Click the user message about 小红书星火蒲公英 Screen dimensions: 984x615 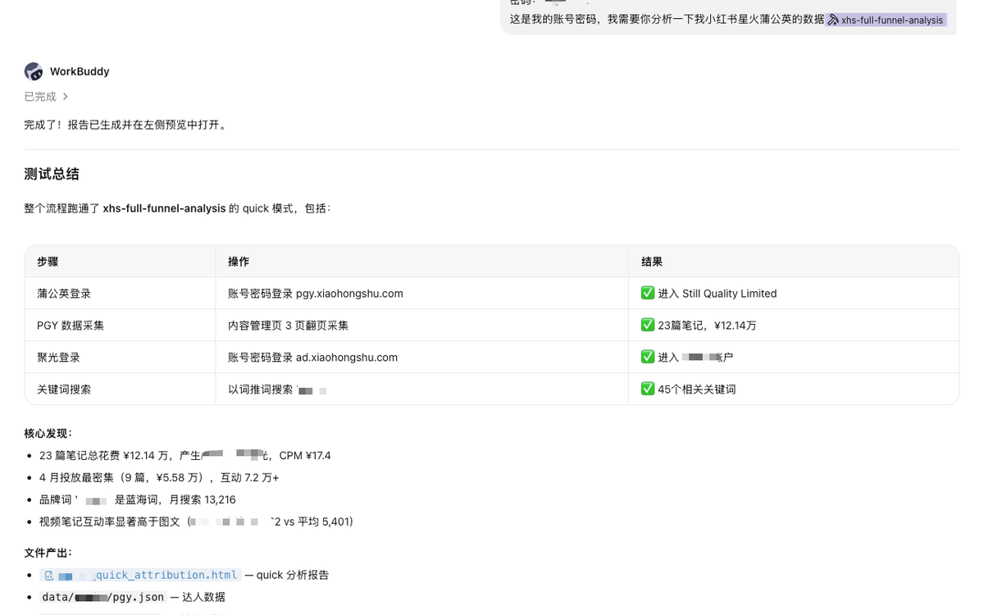point(667,20)
